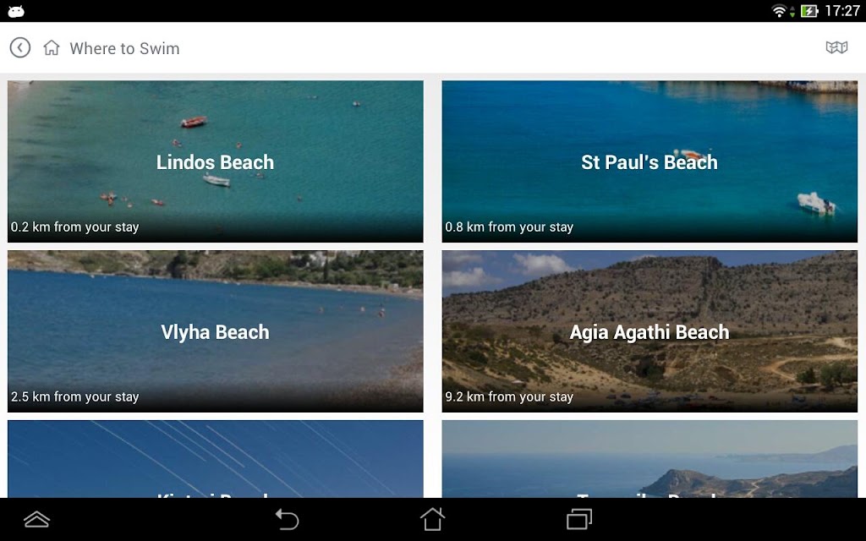
Task: Click the 0.8 km from your stay text
Action: 509,227
